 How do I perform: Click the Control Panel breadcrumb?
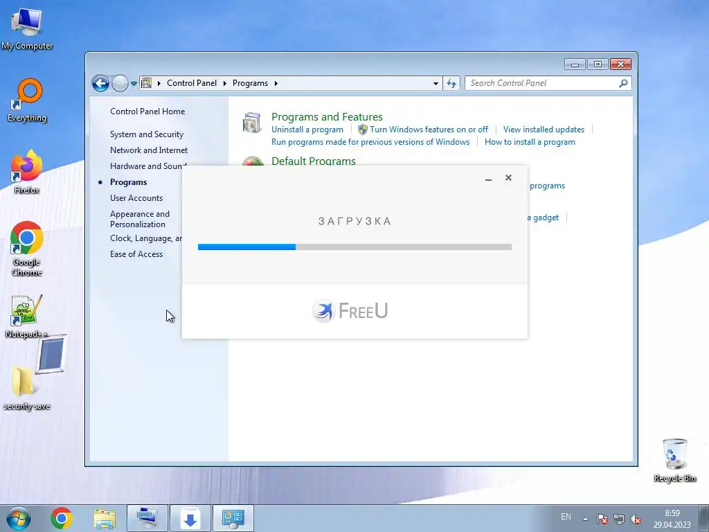(x=192, y=83)
